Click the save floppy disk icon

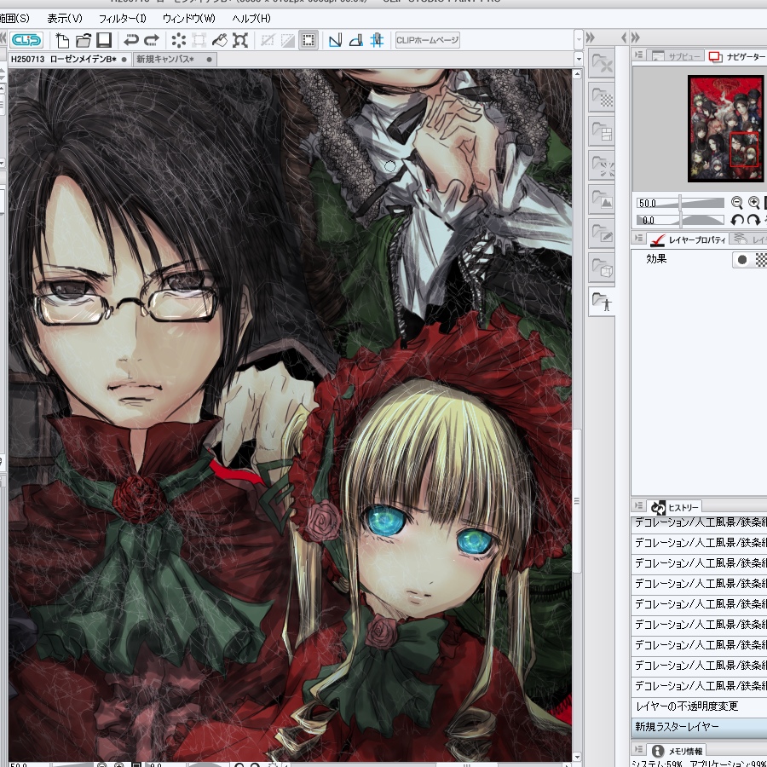(104, 40)
